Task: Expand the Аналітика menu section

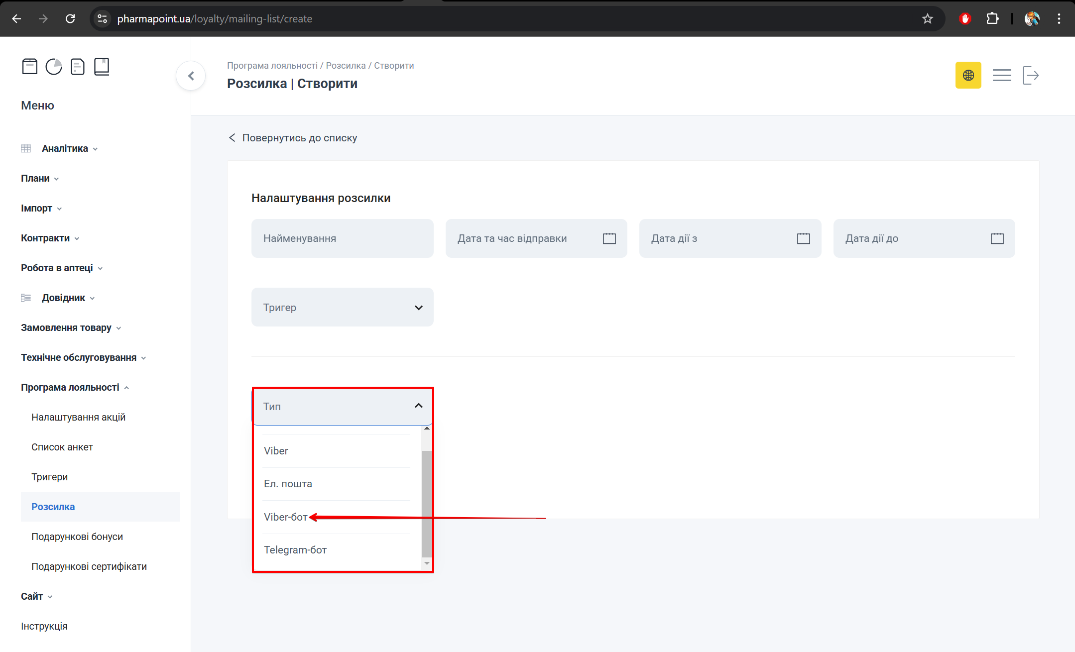Action: pyautogui.click(x=65, y=148)
